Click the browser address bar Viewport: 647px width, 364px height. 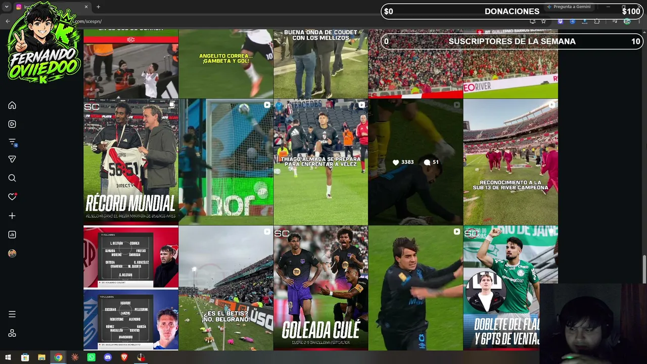coord(303,21)
